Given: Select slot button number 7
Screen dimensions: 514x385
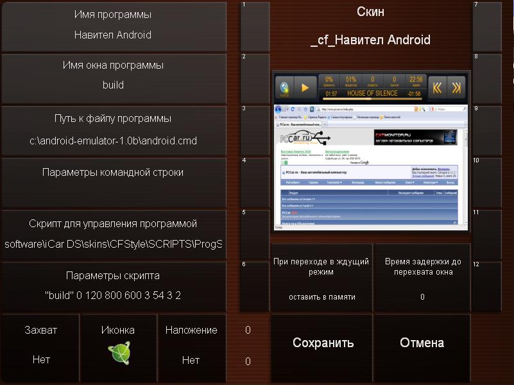Looking at the screenshot, I should (487, 26).
